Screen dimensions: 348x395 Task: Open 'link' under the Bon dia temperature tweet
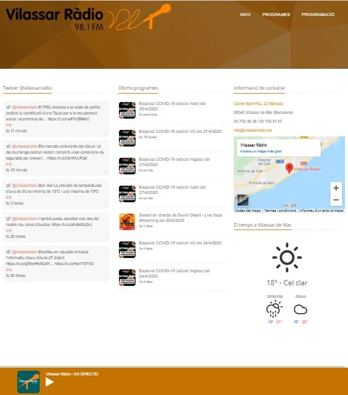9,197
